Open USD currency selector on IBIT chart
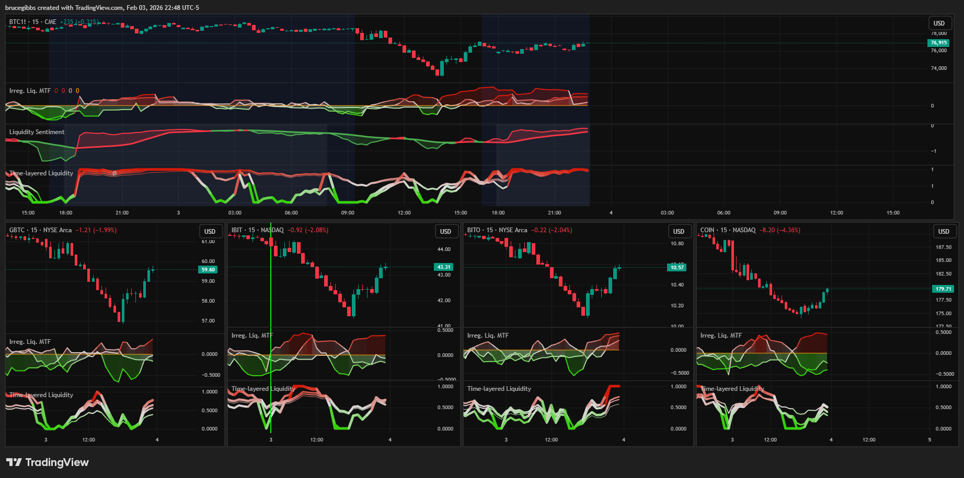This screenshot has height=478, width=964. coord(445,232)
